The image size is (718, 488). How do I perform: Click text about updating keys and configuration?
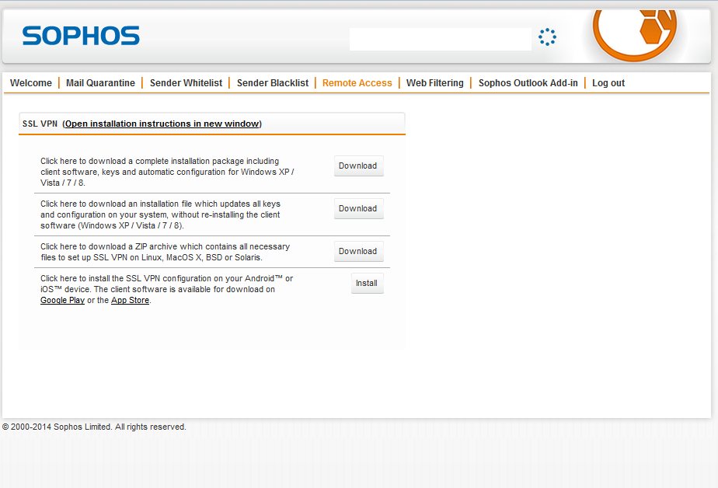pyautogui.click(x=160, y=214)
